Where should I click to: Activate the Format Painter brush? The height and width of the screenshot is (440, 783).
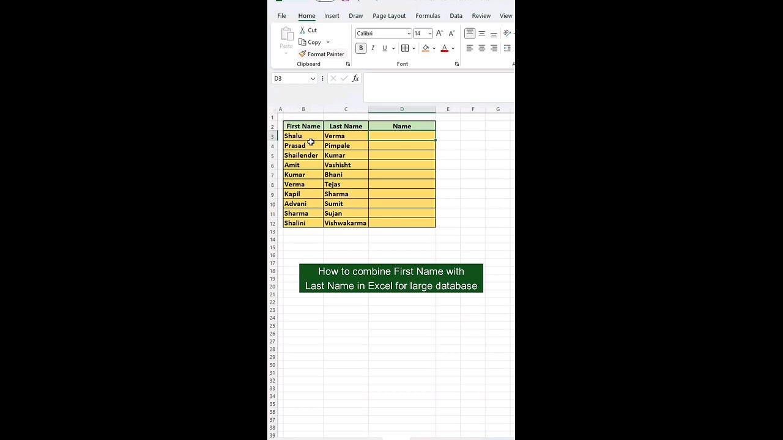click(x=321, y=54)
